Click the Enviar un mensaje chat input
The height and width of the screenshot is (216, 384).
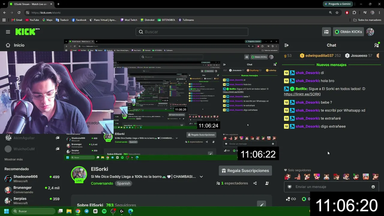(x=331, y=187)
